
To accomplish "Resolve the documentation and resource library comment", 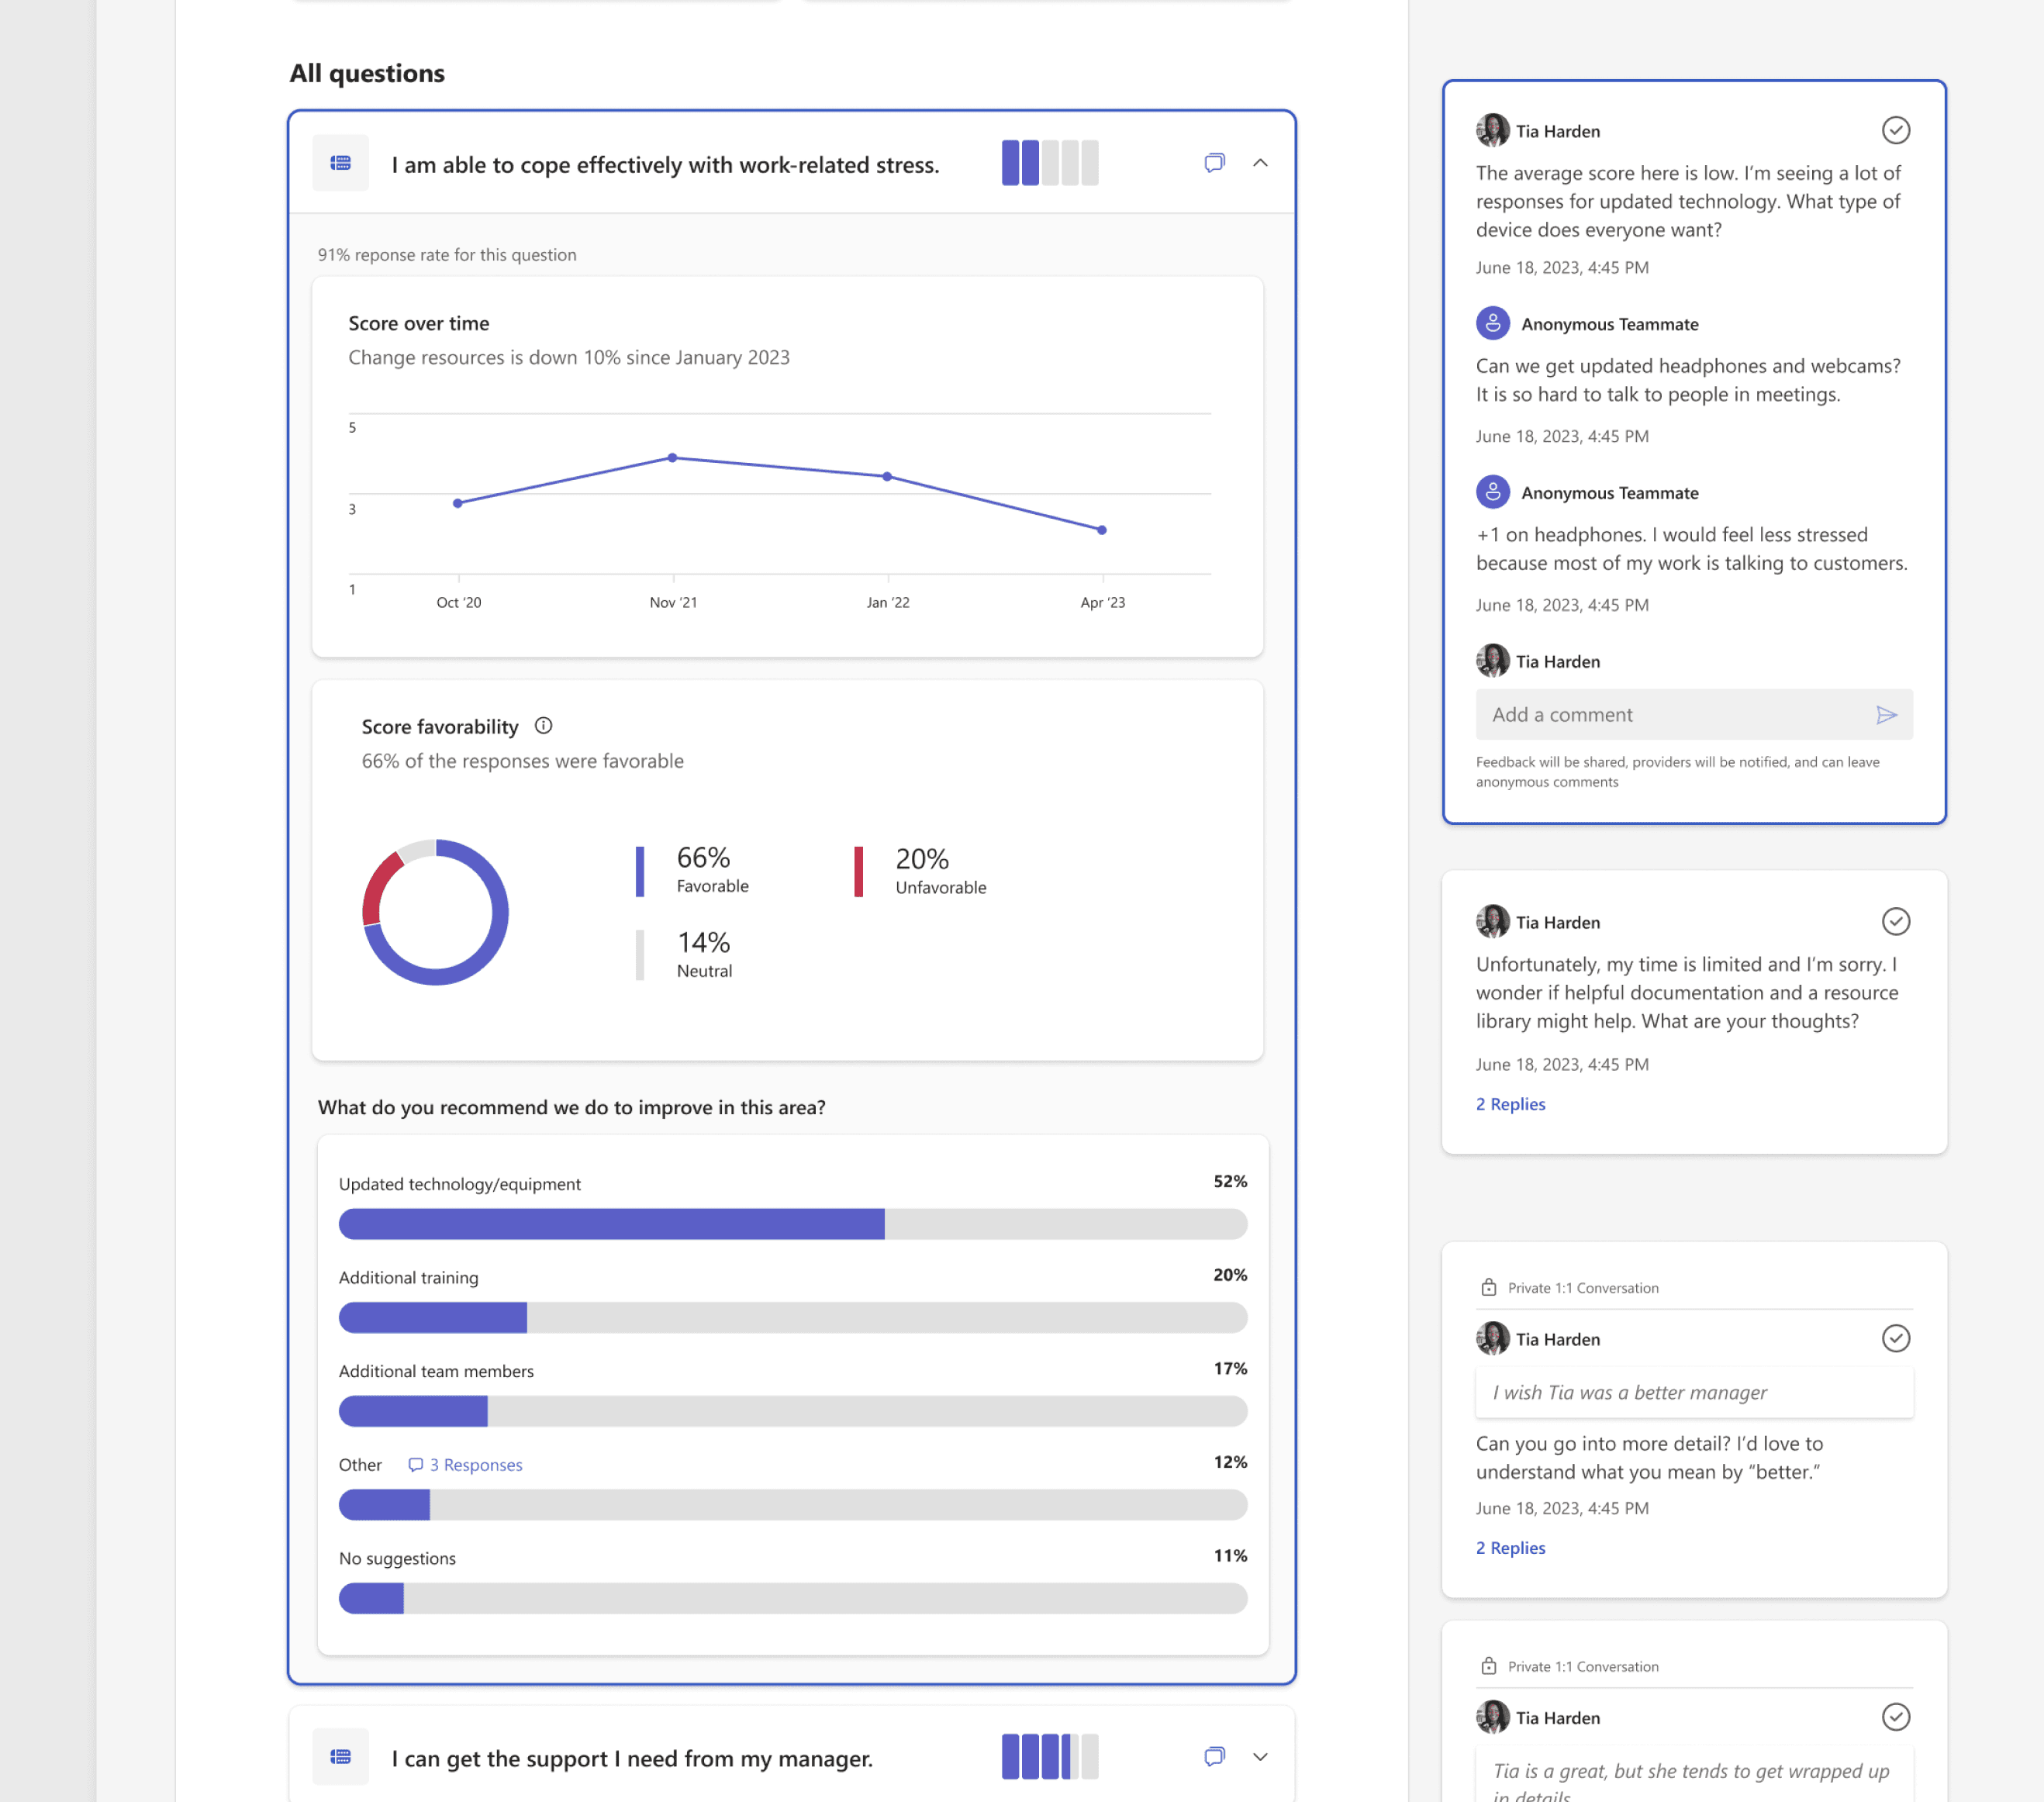I will click(x=1895, y=922).
